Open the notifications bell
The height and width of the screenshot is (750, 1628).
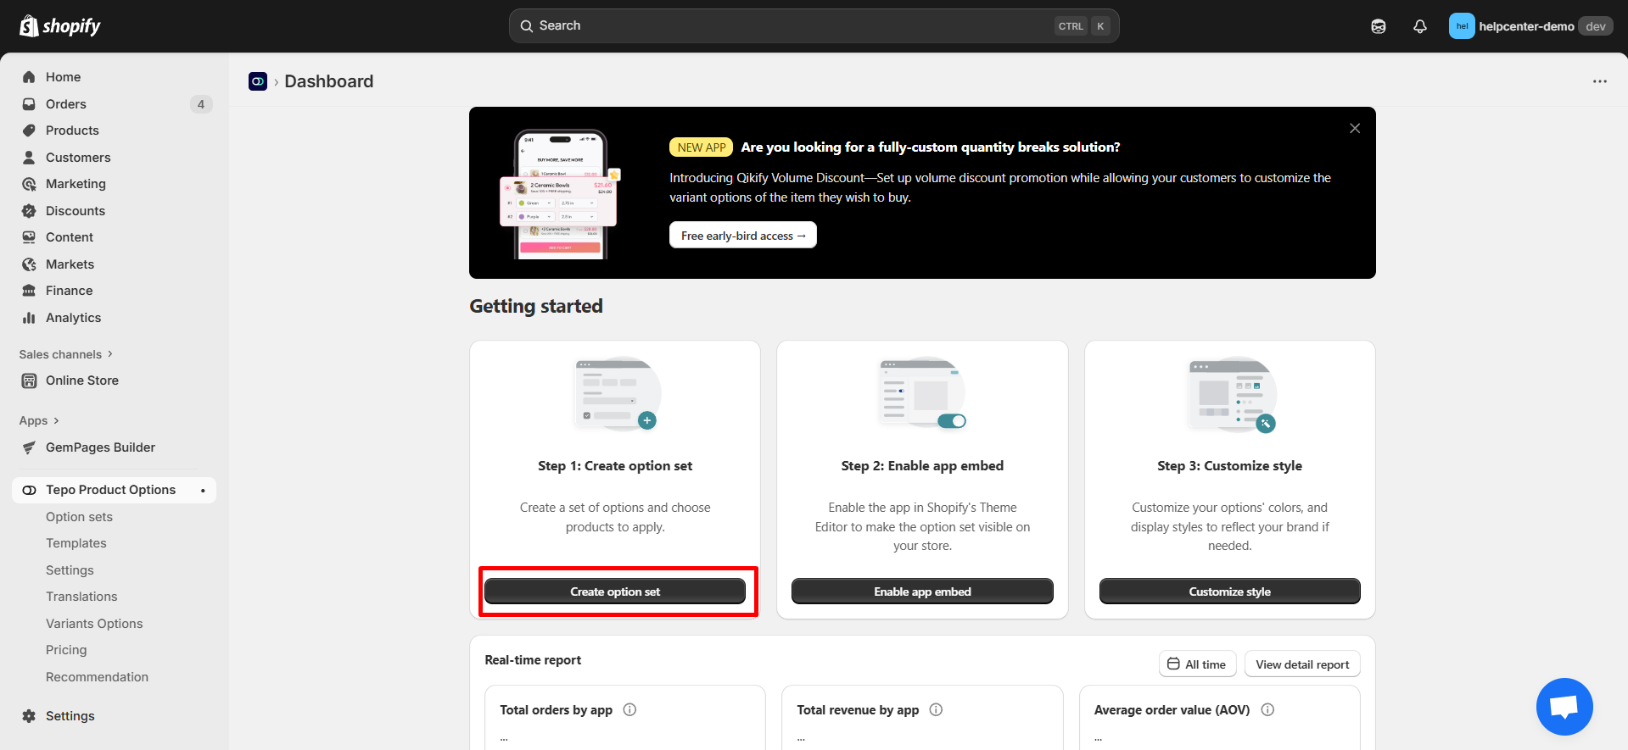pyautogui.click(x=1420, y=26)
